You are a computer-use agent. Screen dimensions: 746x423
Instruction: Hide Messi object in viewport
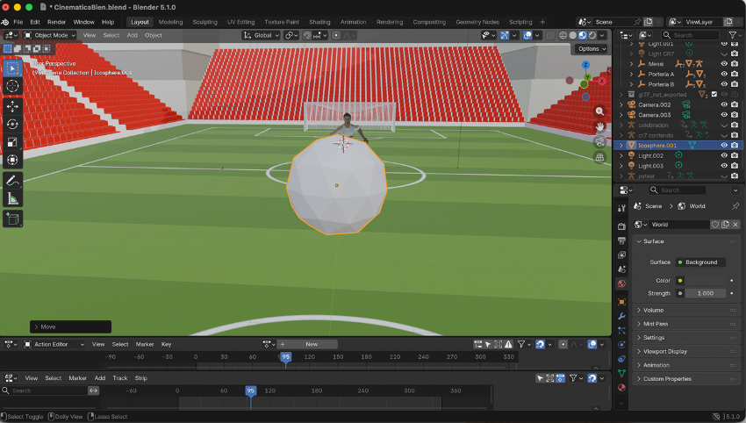pos(724,64)
